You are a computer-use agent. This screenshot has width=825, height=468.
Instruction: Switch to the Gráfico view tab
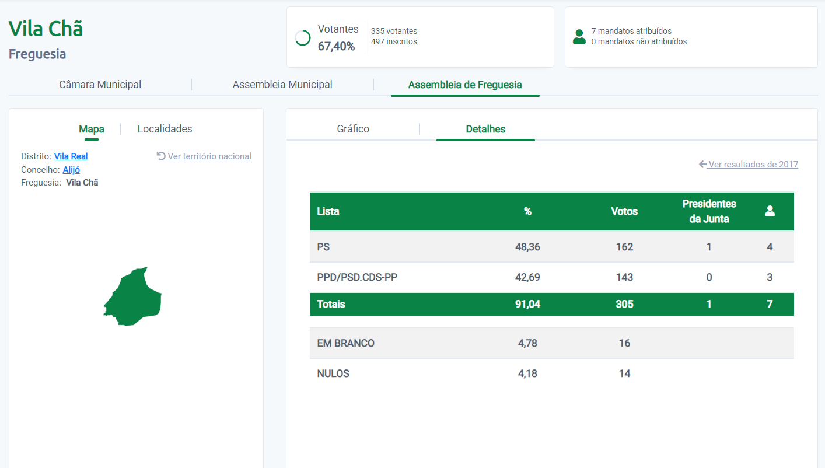click(353, 129)
